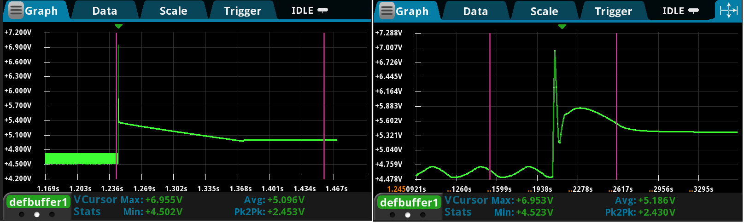Select the third page dot under left defbuffer1
The width and height of the screenshot is (744, 223).
point(52,214)
